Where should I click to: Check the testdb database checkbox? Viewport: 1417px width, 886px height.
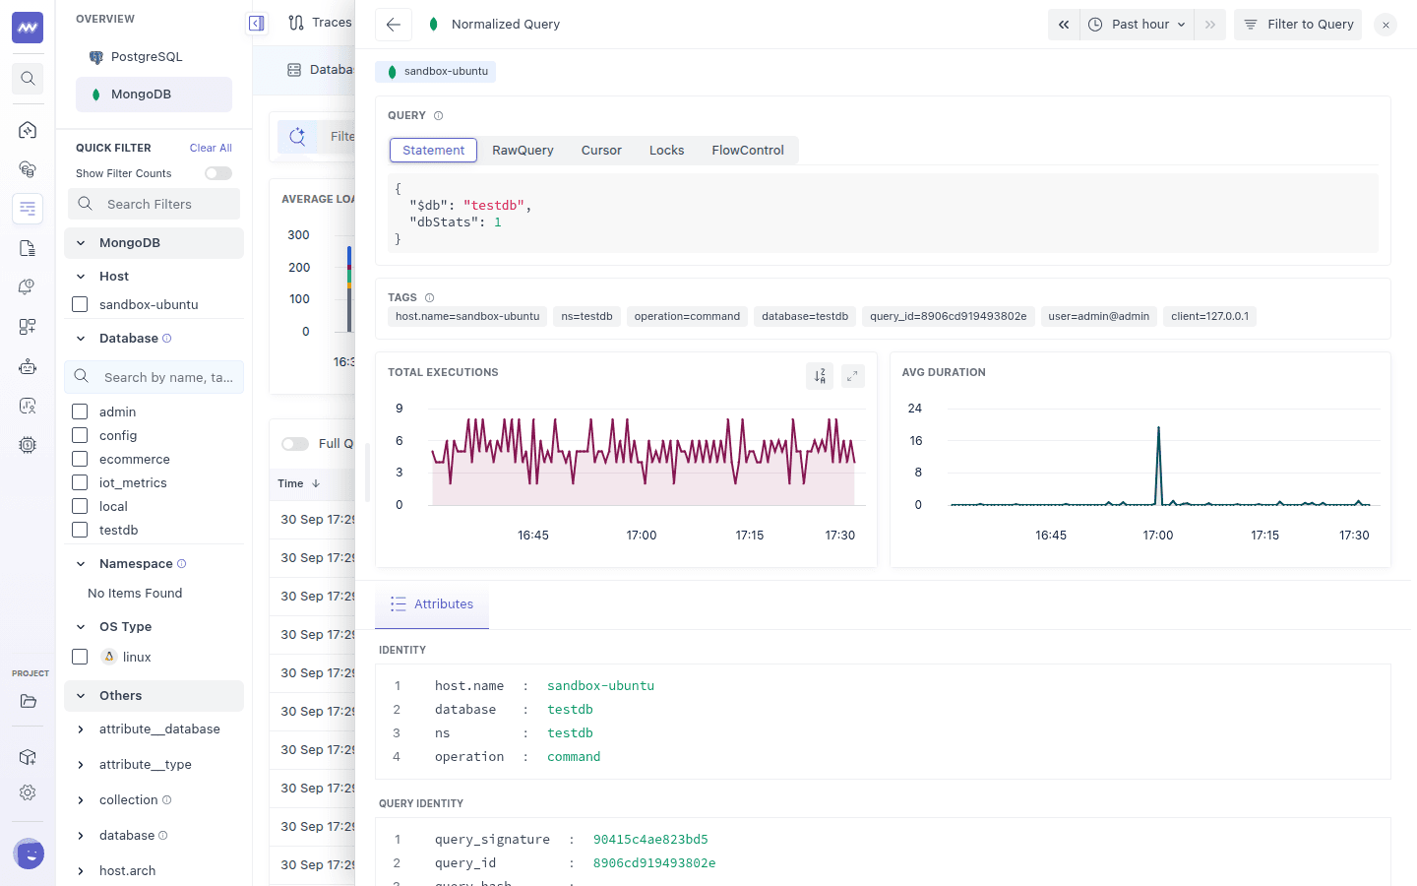coord(80,530)
